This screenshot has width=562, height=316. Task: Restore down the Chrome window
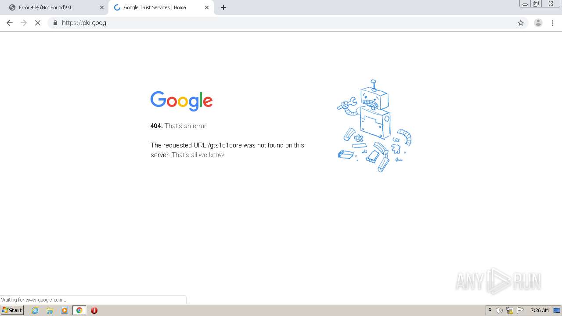pyautogui.click(x=536, y=4)
